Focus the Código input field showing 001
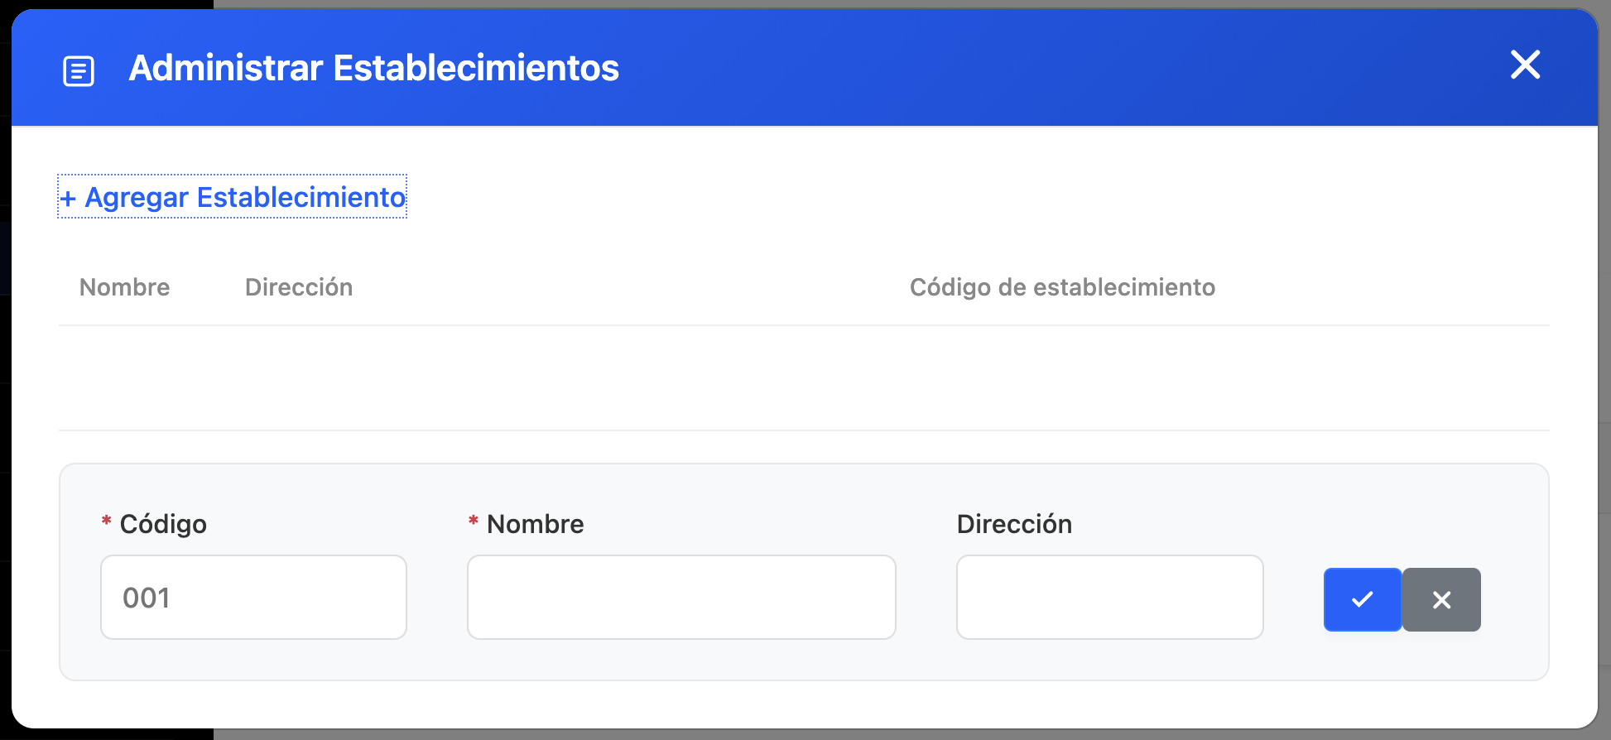 click(x=253, y=597)
